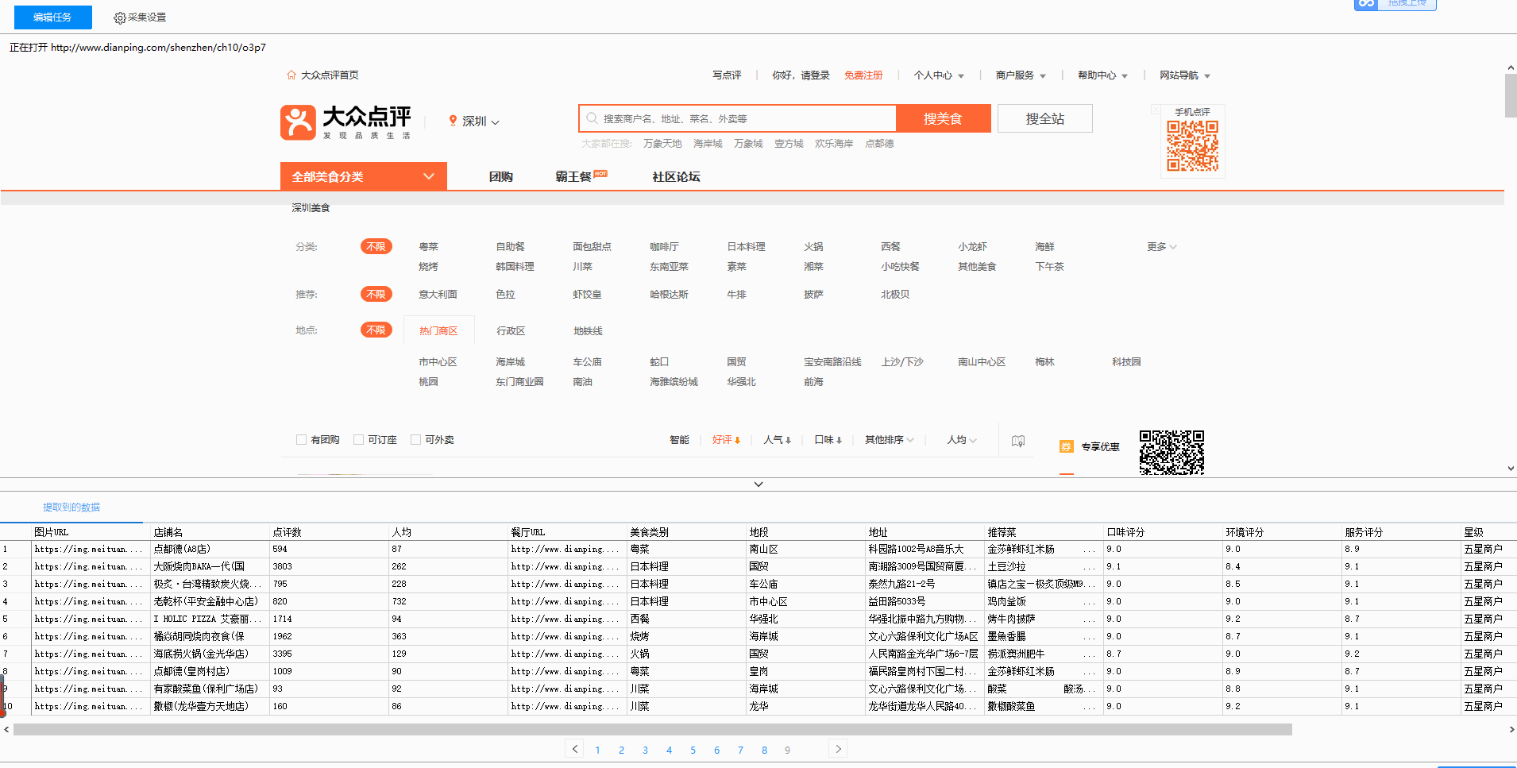
Task: Check the 可订座 checkbox
Action: pos(358,440)
